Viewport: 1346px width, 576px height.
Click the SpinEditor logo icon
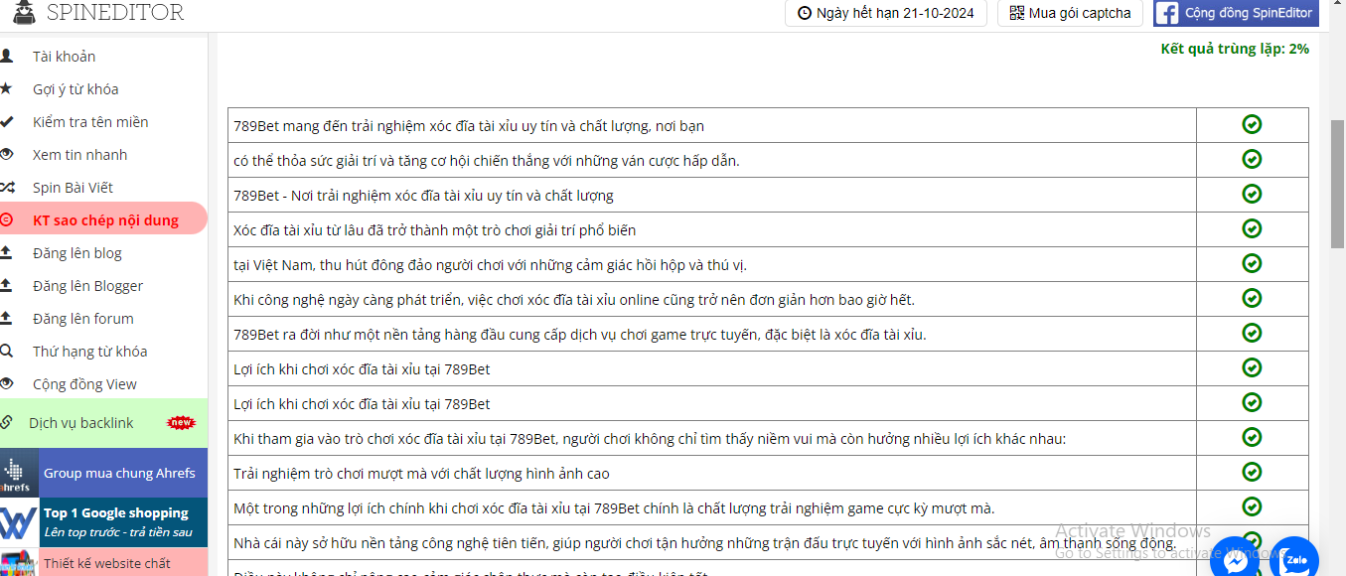coord(25,12)
